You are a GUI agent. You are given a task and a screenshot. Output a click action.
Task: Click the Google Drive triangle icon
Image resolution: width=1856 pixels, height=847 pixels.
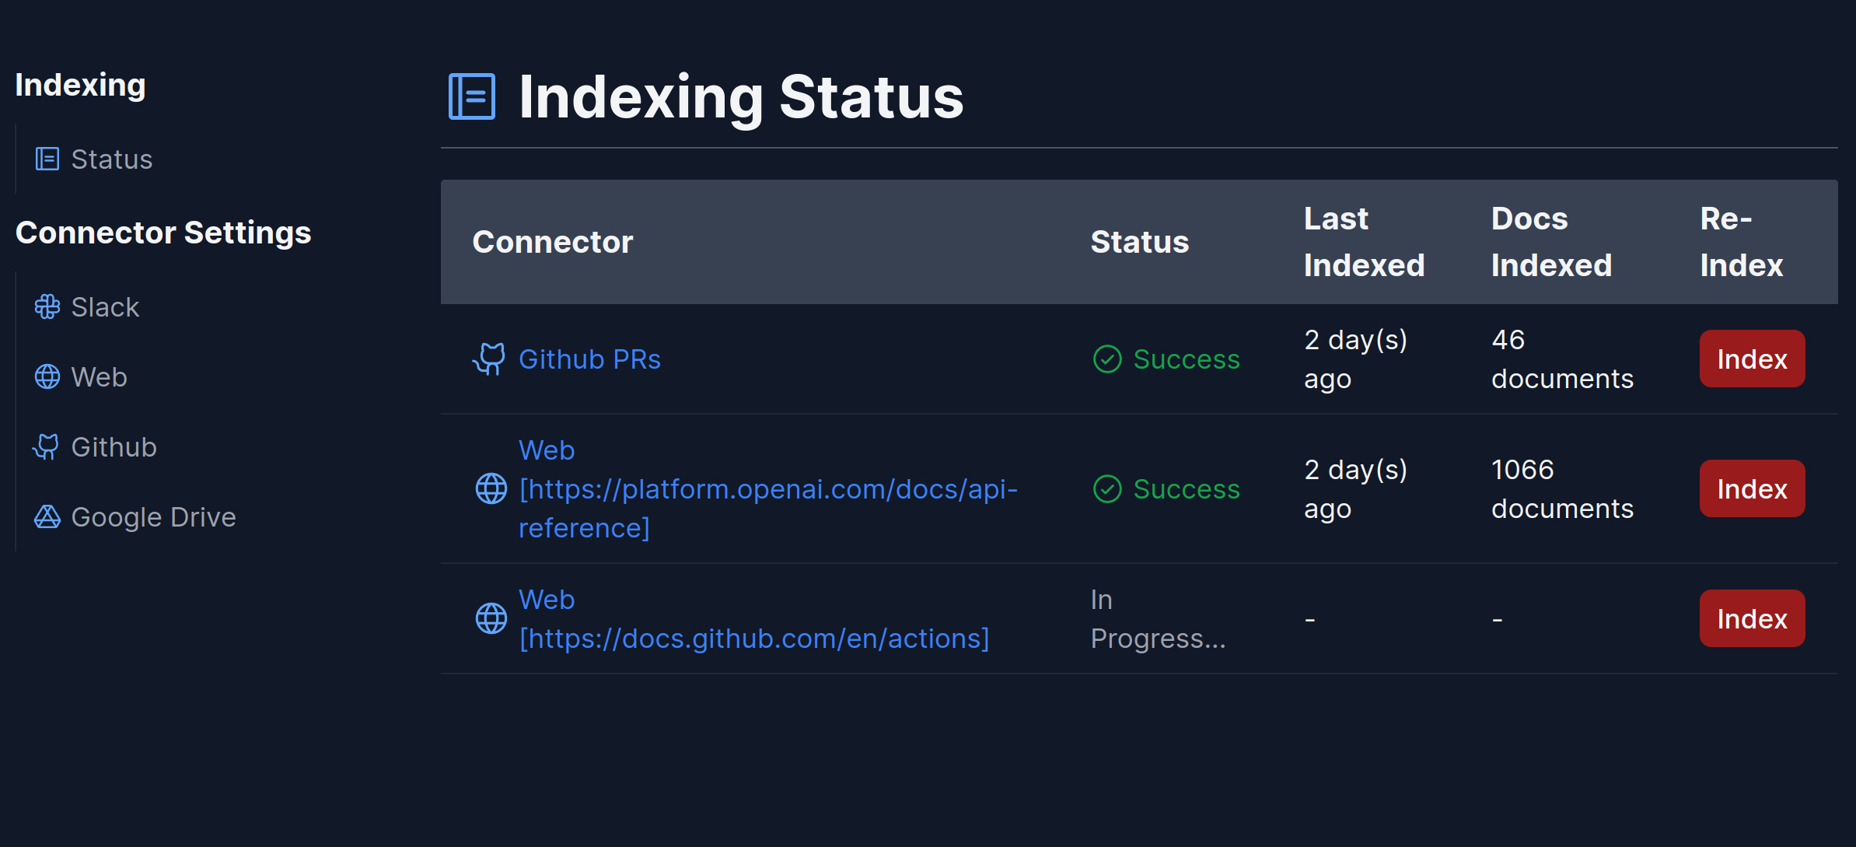click(47, 516)
